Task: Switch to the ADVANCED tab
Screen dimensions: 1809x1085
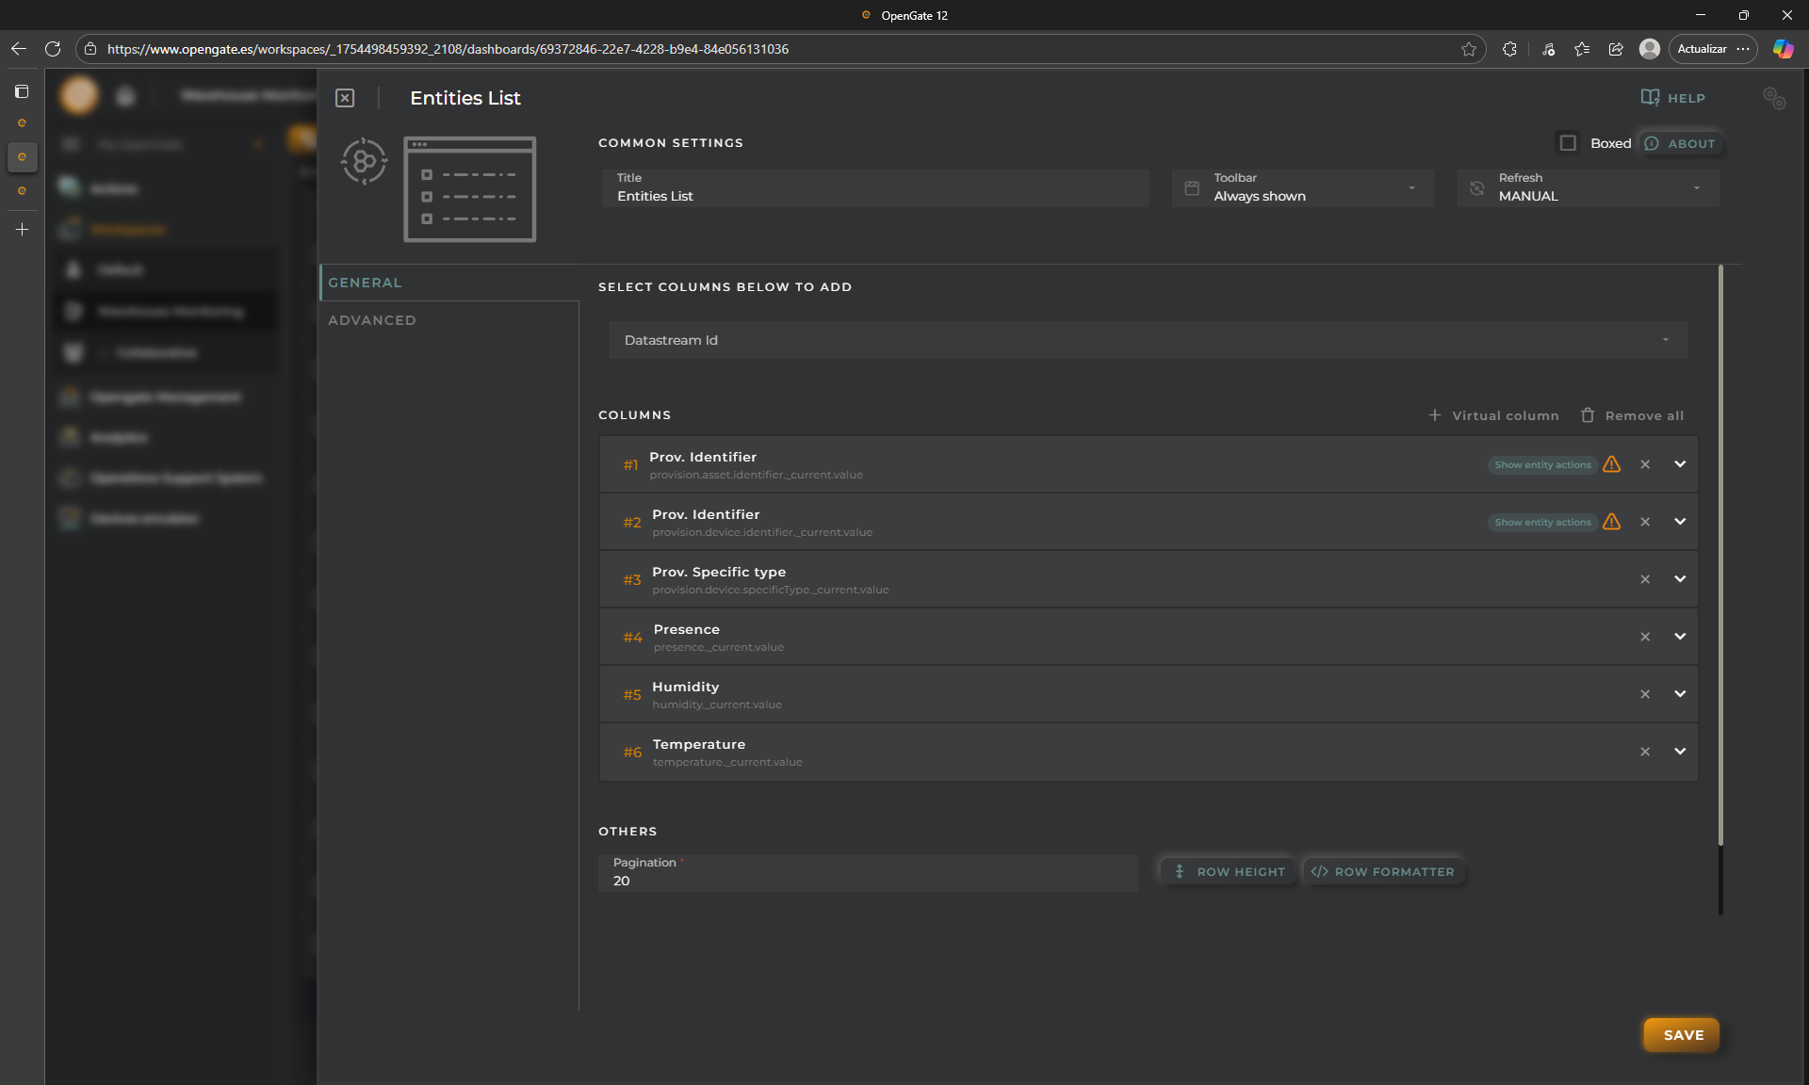Action: (x=372, y=320)
